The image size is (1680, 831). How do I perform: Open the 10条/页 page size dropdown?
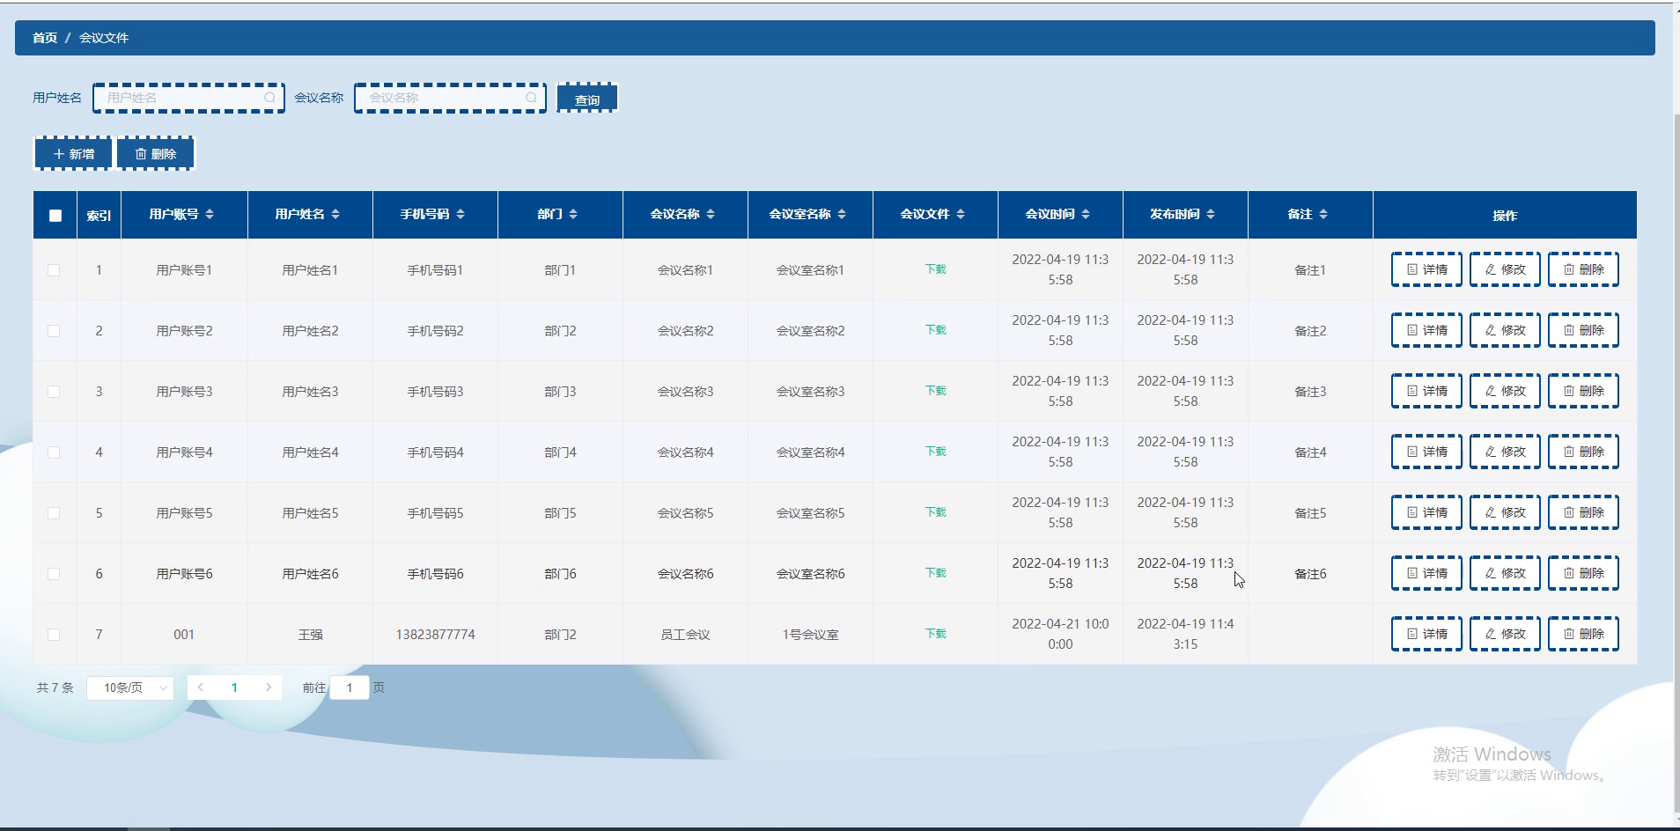tap(130, 688)
